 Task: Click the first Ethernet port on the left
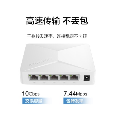point(34,78)
